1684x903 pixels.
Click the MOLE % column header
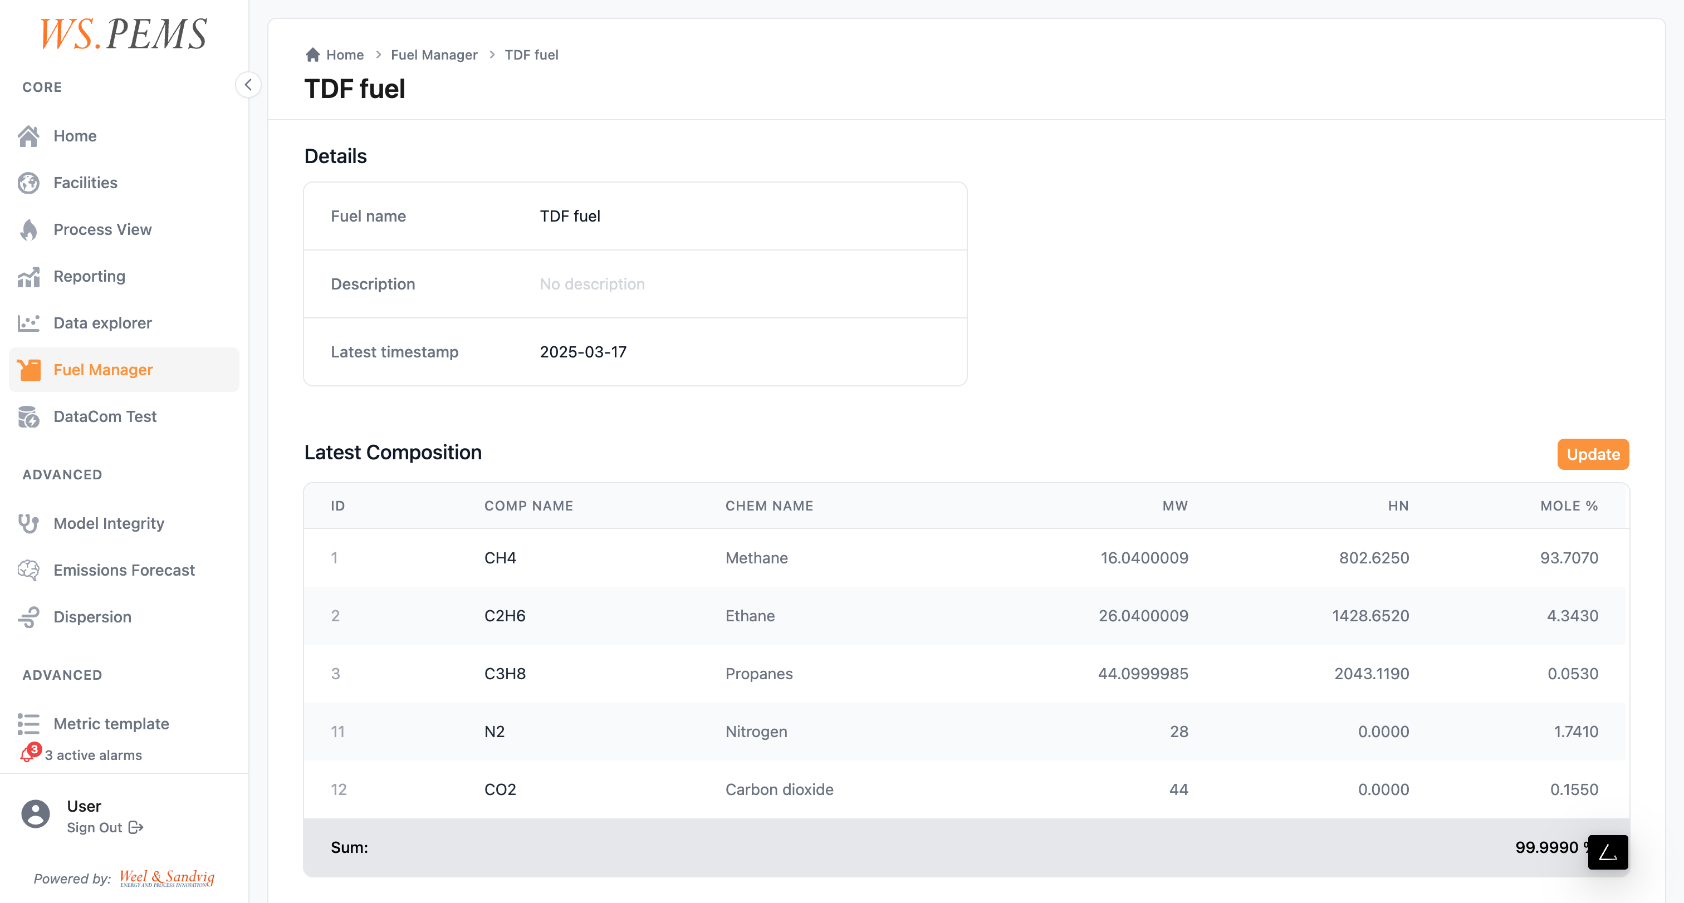[1569, 506]
